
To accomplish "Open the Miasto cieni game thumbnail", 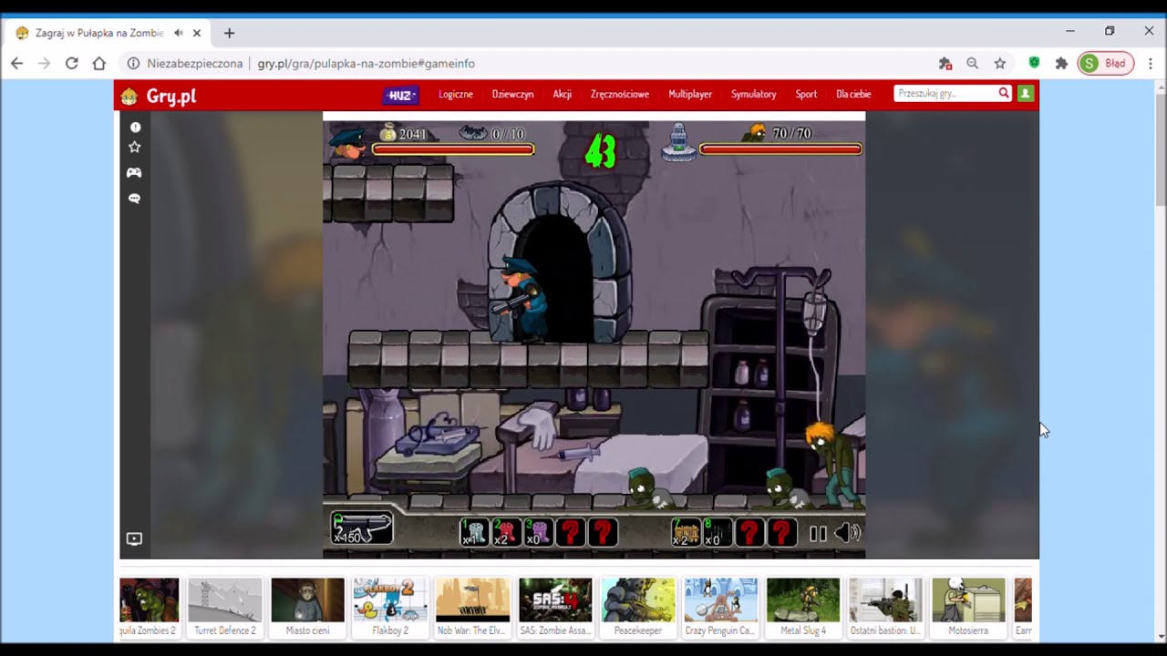I will (x=307, y=608).
